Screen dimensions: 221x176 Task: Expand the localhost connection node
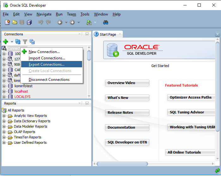point(4,91)
